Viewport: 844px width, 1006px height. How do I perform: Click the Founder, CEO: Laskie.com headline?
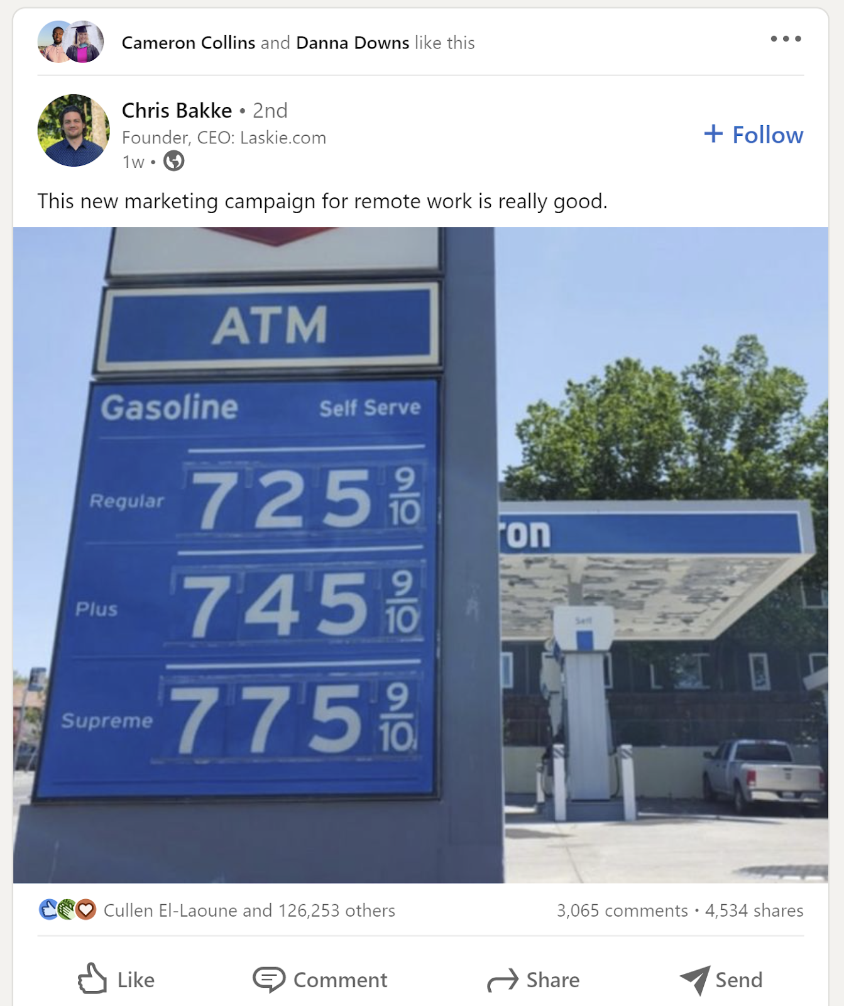224,138
